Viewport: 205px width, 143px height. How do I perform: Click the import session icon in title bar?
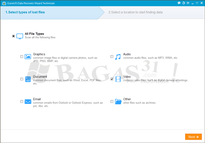tap(188, 3)
